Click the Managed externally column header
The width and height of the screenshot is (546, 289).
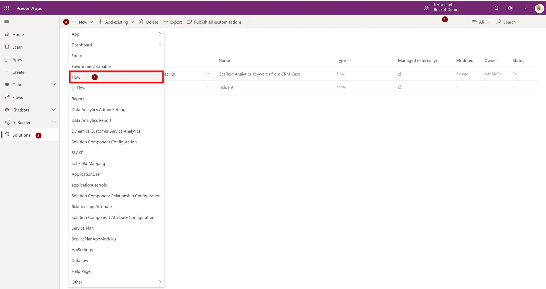coord(417,60)
